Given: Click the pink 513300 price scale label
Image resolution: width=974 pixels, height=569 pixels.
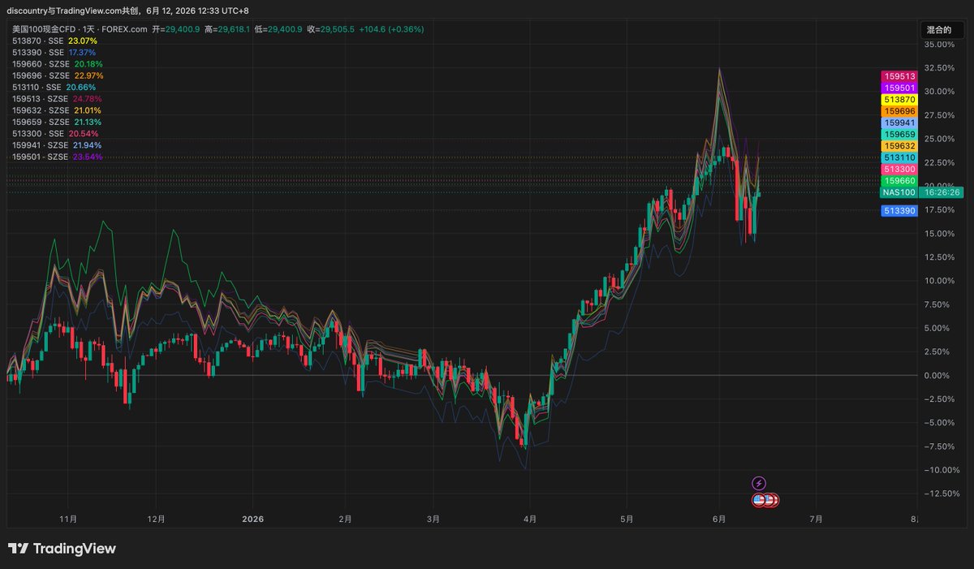Looking at the screenshot, I should pos(899,169).
